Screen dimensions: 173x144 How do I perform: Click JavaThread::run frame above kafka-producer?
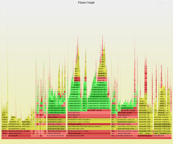(x=127, y=129)
